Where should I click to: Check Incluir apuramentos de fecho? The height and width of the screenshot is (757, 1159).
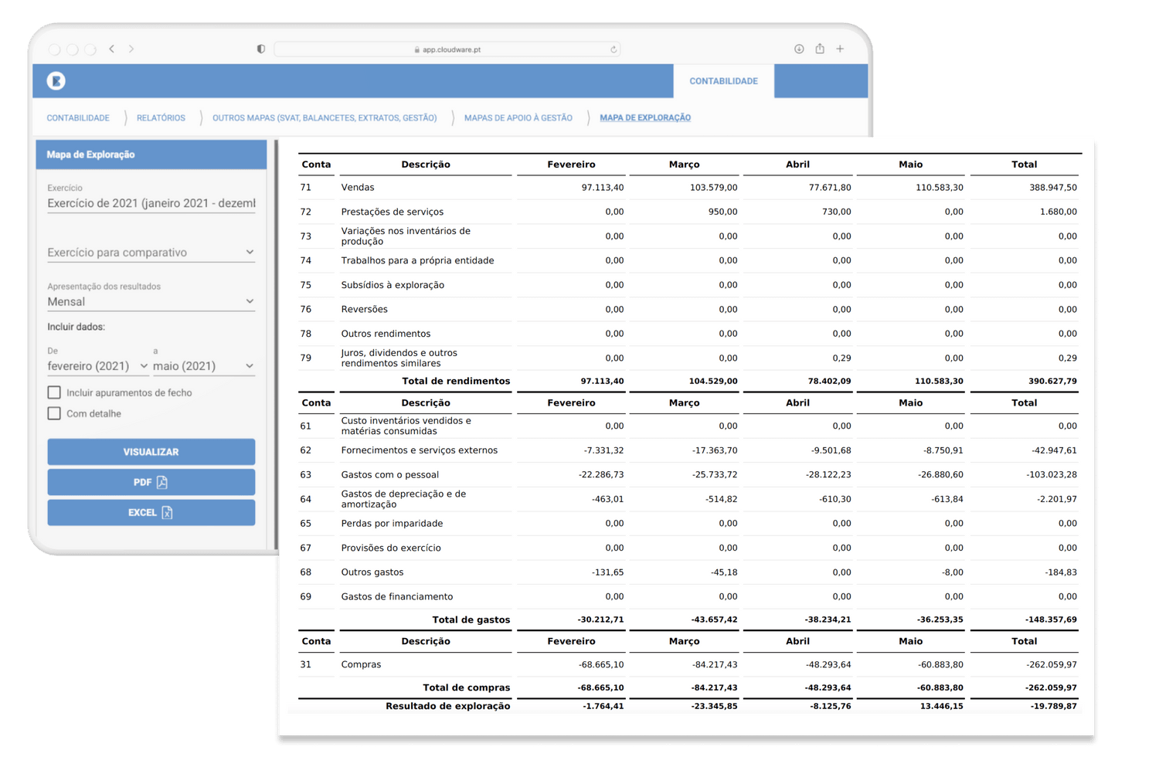click(54, 392)
